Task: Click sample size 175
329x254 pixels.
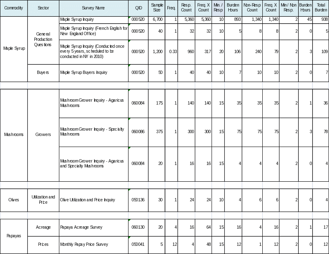Action: click(x=157, y=103)
